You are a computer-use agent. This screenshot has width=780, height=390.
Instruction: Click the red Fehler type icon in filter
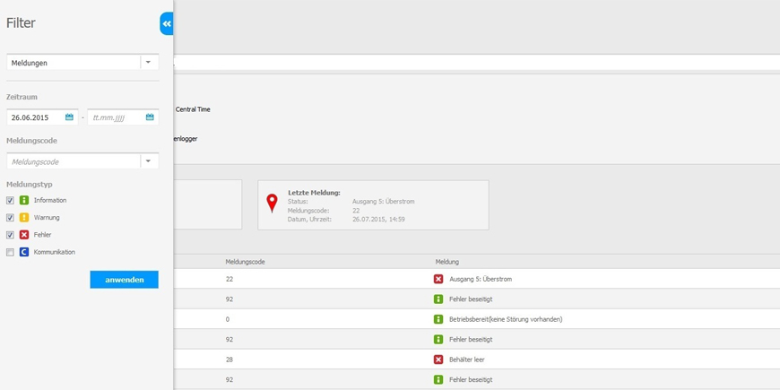(x=24, y=235)
